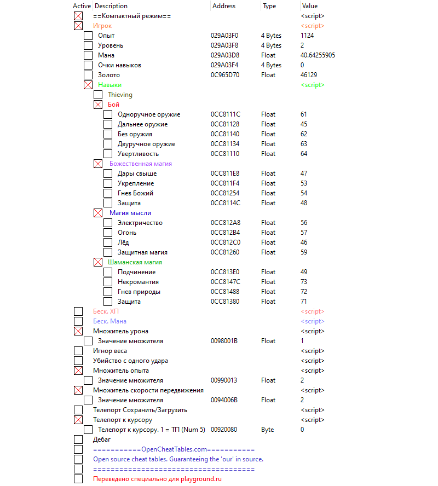
Task: Uncheck the Бой group checkbox
Action: [x=98, y=105]
